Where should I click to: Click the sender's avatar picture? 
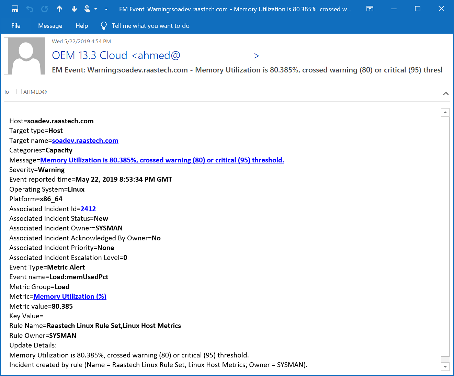click(x=26, y=56)
